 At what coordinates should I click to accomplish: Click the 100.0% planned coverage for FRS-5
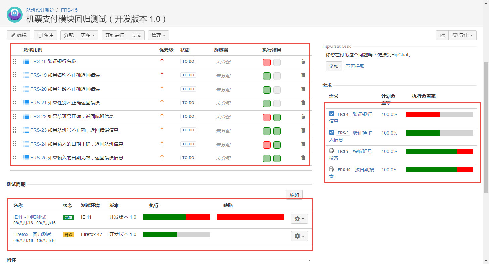[389, 133]
